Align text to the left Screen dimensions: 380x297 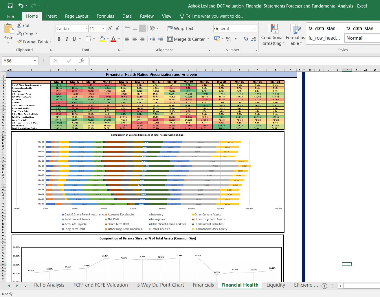coord(127,39)
